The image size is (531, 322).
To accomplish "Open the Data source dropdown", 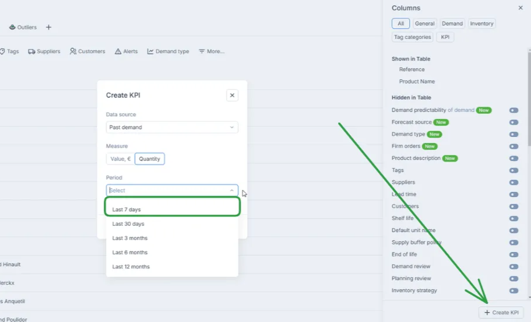I will 172,127.
